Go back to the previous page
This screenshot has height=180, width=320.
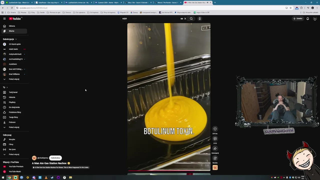tap(3, 8)
